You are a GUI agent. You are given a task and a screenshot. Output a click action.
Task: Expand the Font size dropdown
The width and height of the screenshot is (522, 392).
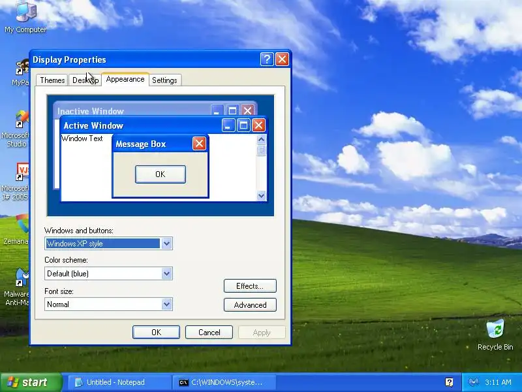(x=167, y=304)
